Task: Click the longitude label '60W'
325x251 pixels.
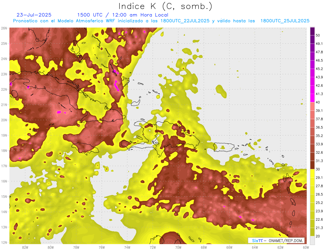Action: pos(306,247)
